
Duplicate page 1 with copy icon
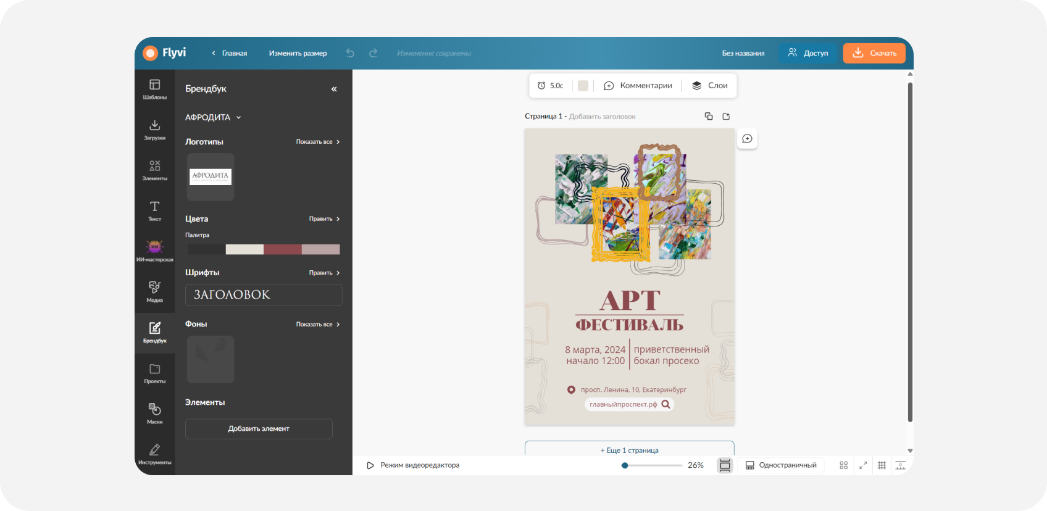click(709, 116)
